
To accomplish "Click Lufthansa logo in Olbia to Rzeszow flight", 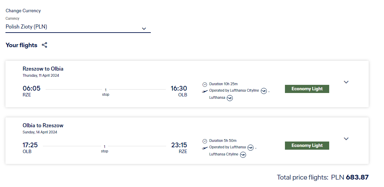I will click(x=251, y=147).
